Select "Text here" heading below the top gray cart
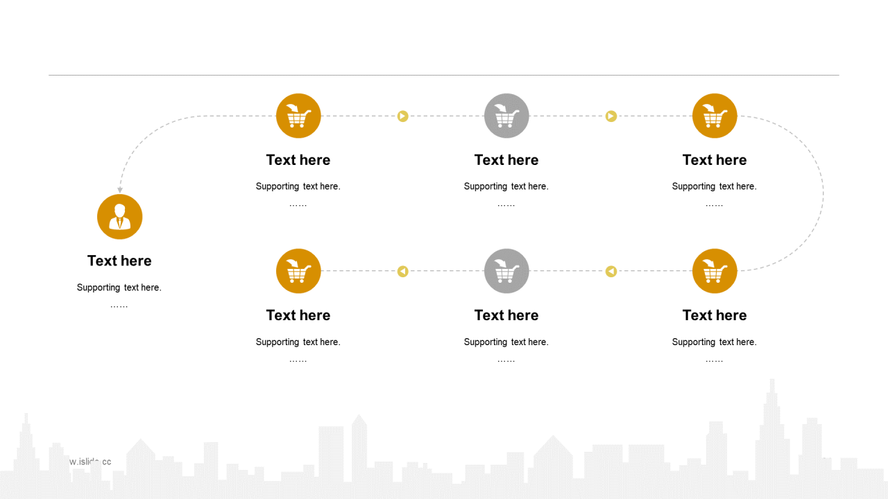 506,160
